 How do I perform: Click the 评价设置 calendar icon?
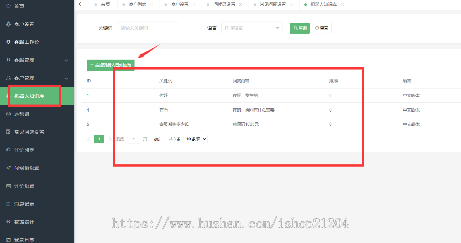(x=8, y=186)
